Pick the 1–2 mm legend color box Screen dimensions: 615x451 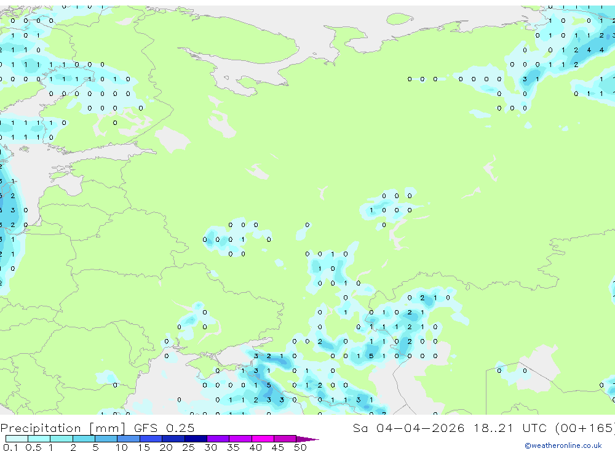click(x=61, y=439)
